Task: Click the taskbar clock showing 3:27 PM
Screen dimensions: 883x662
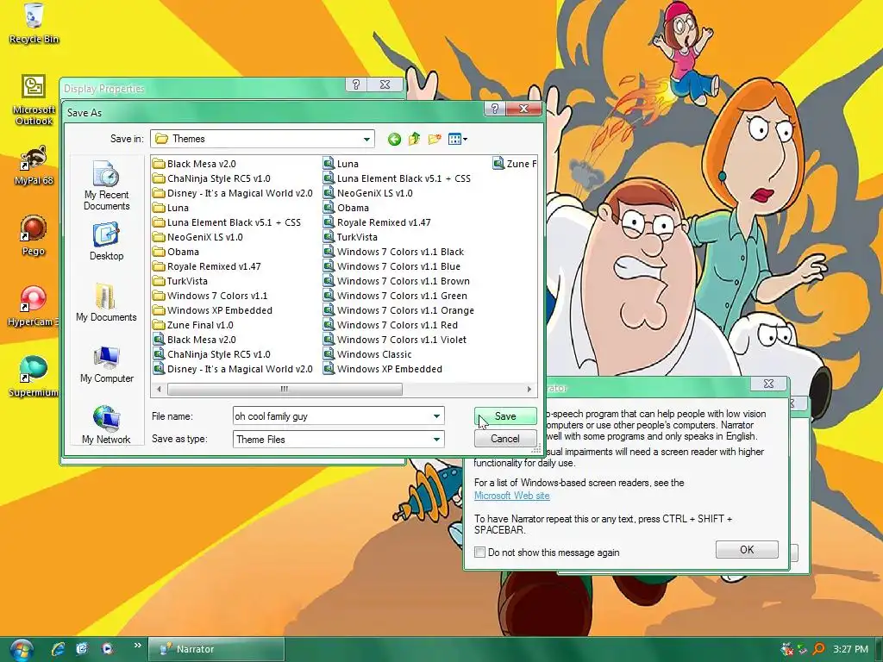Action: (850, 649)
